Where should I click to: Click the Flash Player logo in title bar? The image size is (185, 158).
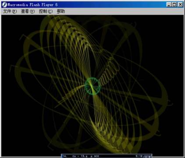[4, 5]
